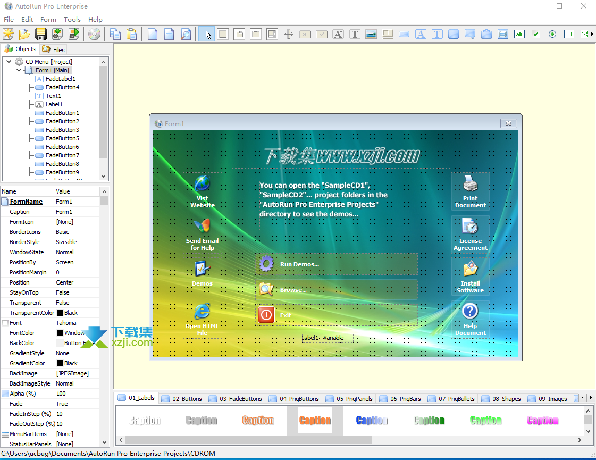Pick the magenta Caption label style
Viewport: 596px width, 460px height.
point(542,421)
